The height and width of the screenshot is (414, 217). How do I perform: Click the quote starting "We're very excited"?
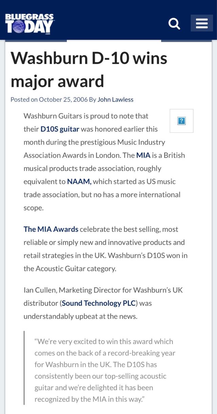104,341
